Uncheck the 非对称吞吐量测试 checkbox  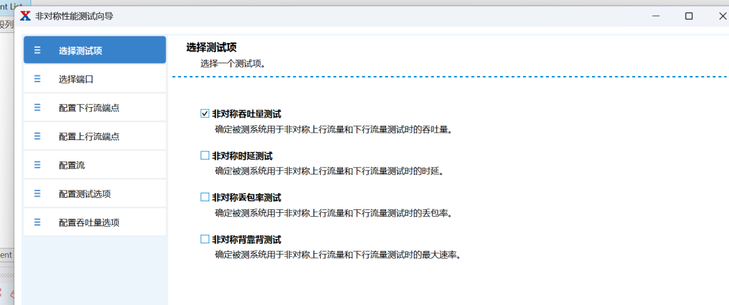(205, 114)
